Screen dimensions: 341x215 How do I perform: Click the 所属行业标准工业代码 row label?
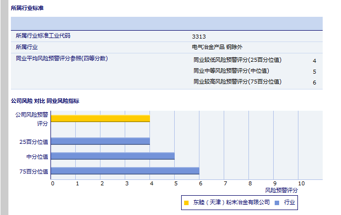point(43,36)
